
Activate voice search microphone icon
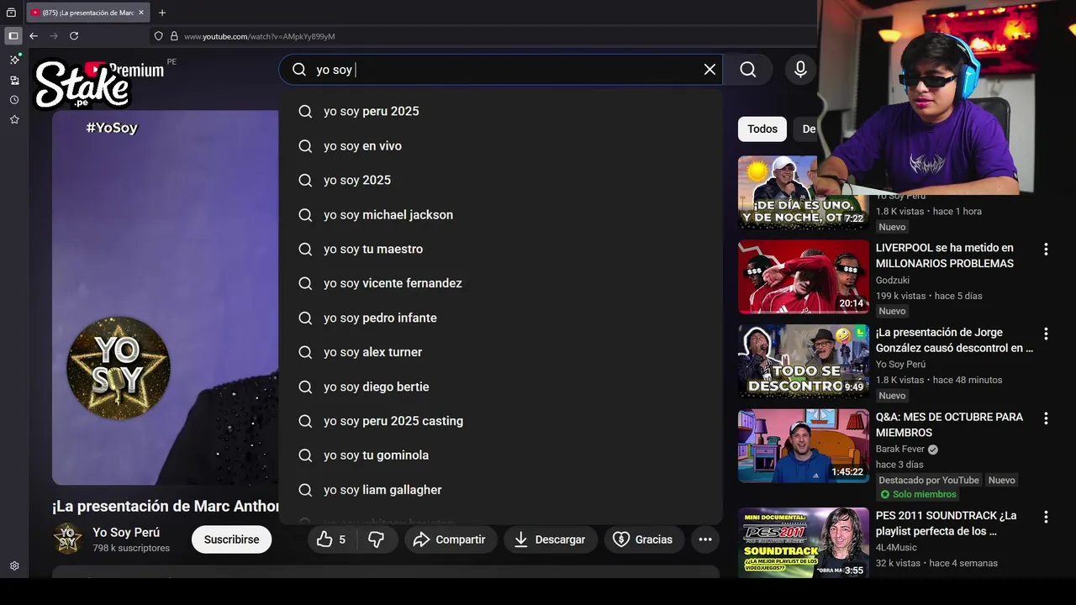point(800,70)
